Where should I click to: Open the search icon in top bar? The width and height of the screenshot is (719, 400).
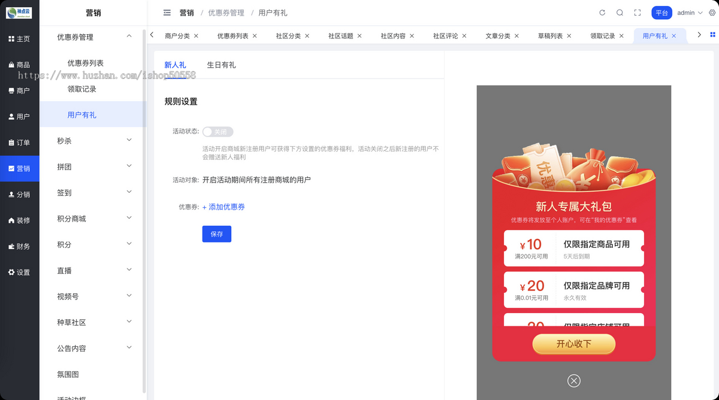click(620, 13)
